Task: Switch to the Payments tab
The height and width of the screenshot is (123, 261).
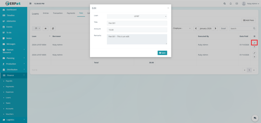Action: point(71,13)
